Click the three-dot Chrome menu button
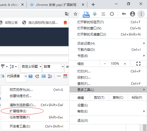Screen dimensions: 147x131 (141, 14)
